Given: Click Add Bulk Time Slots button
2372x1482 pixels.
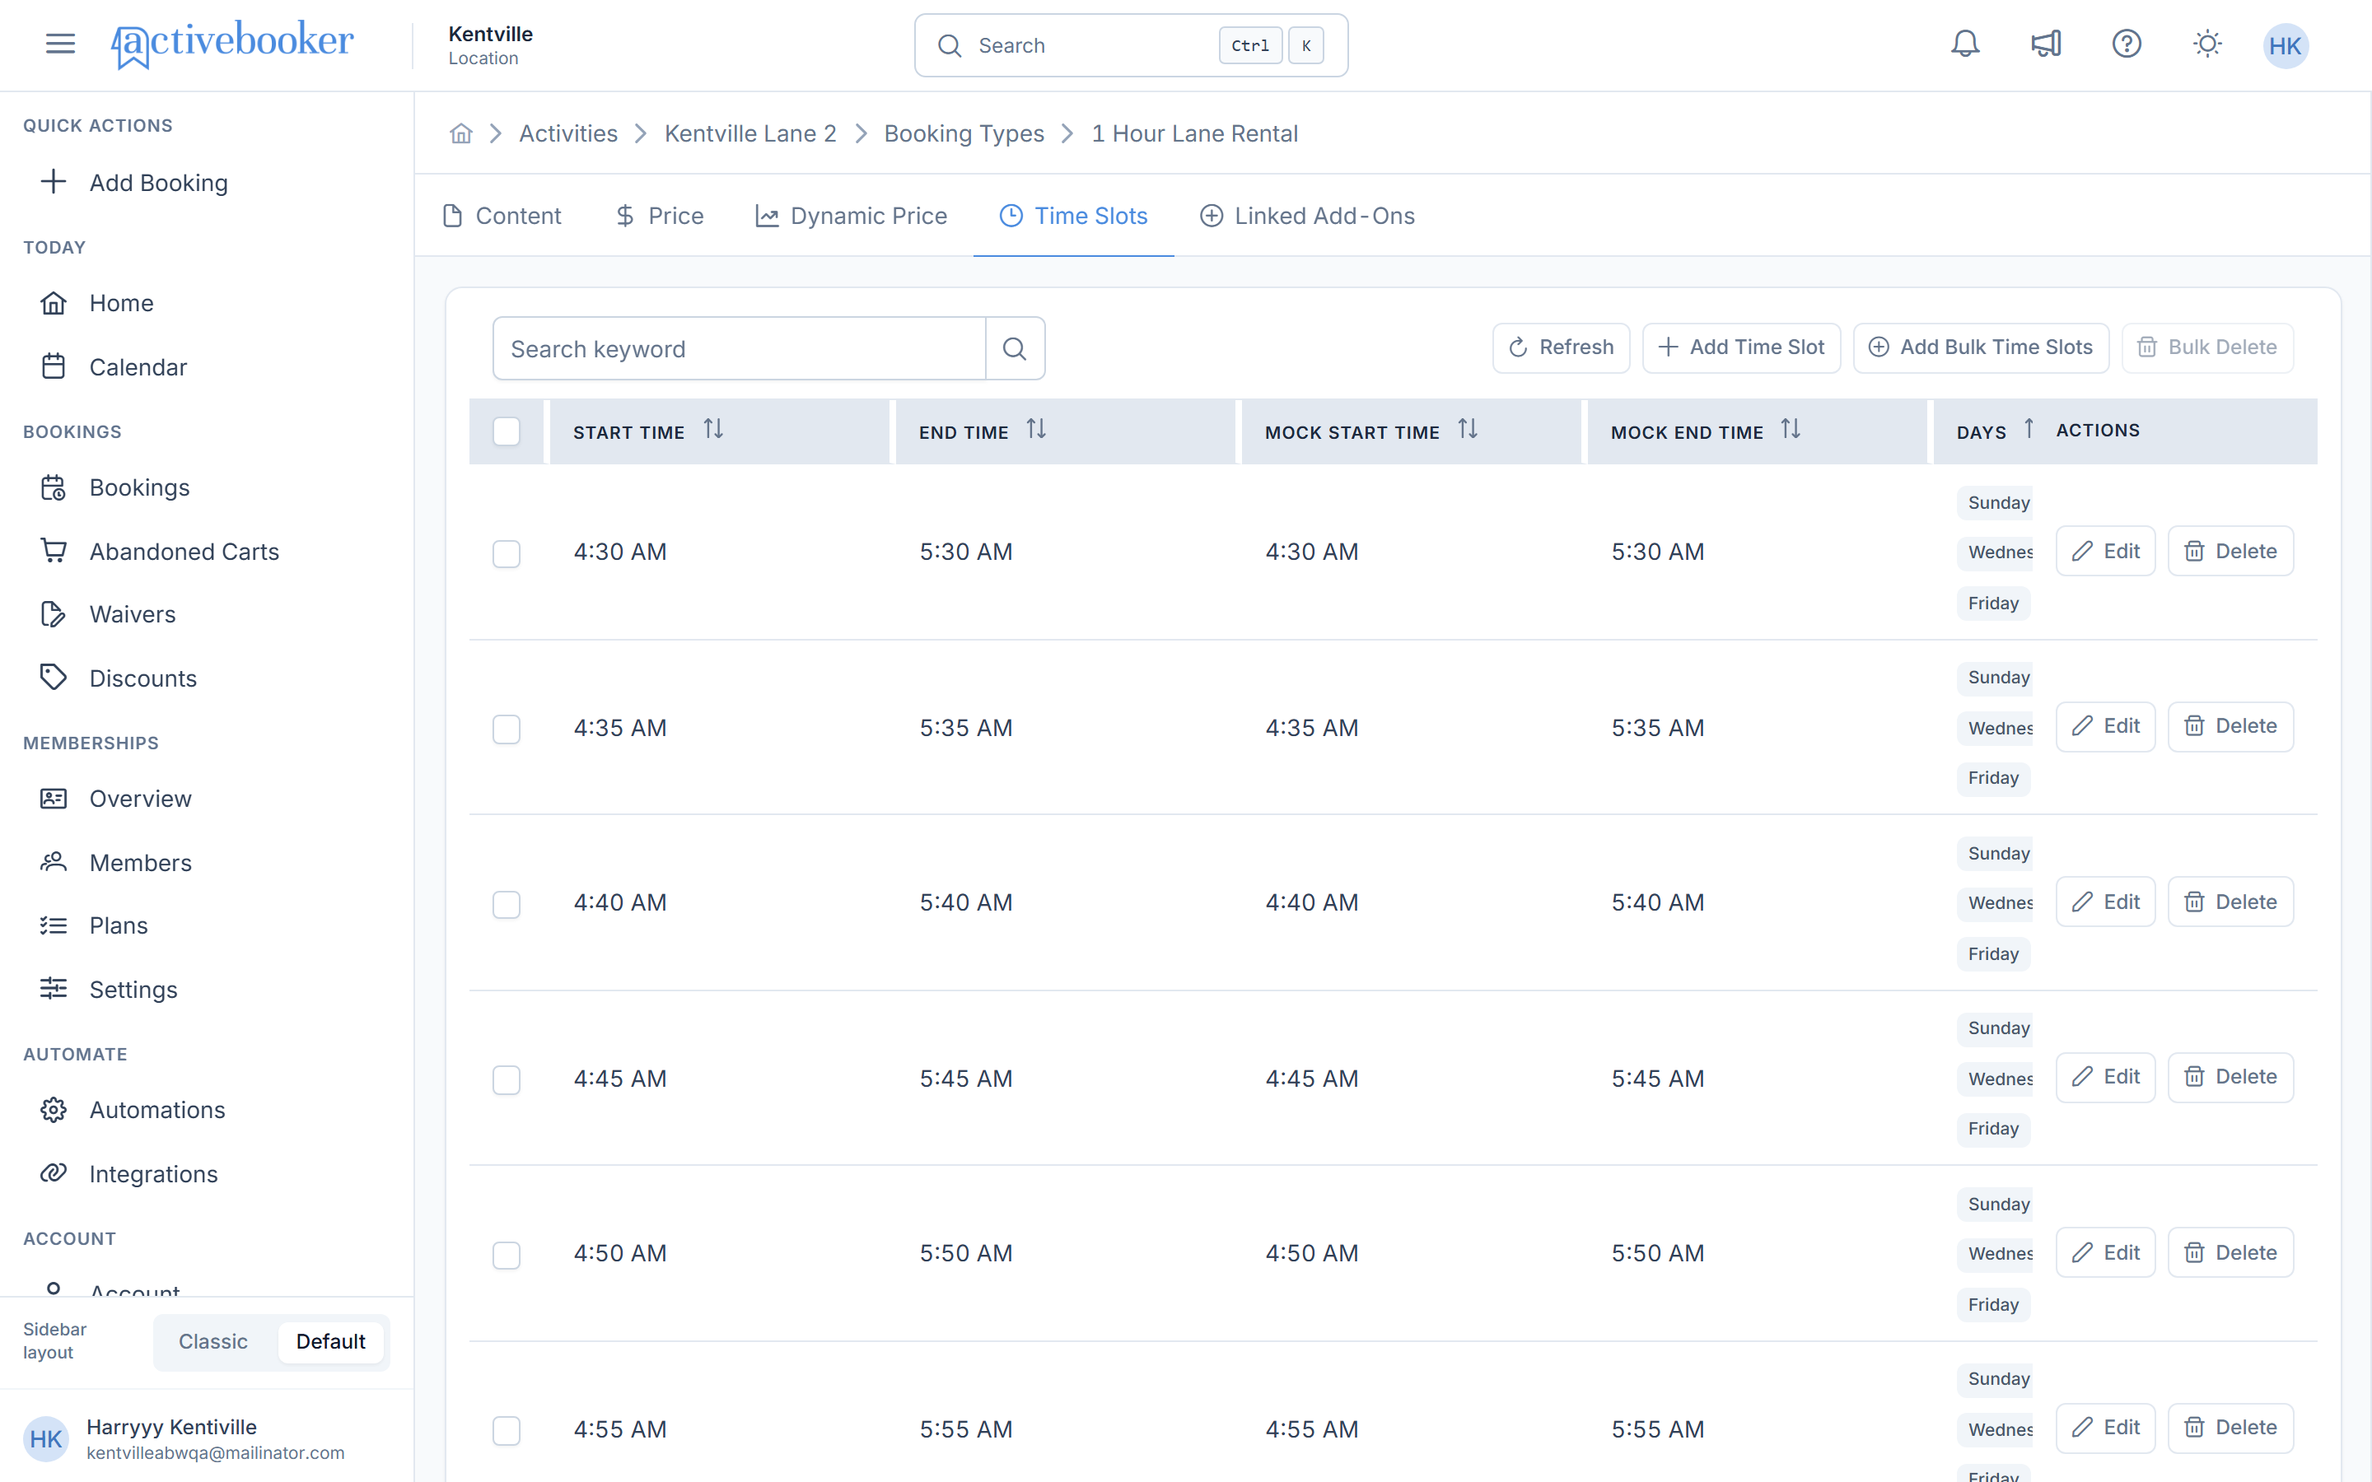Looking at the screenshot, I should pyautogui.click(x=1981, y=347).
